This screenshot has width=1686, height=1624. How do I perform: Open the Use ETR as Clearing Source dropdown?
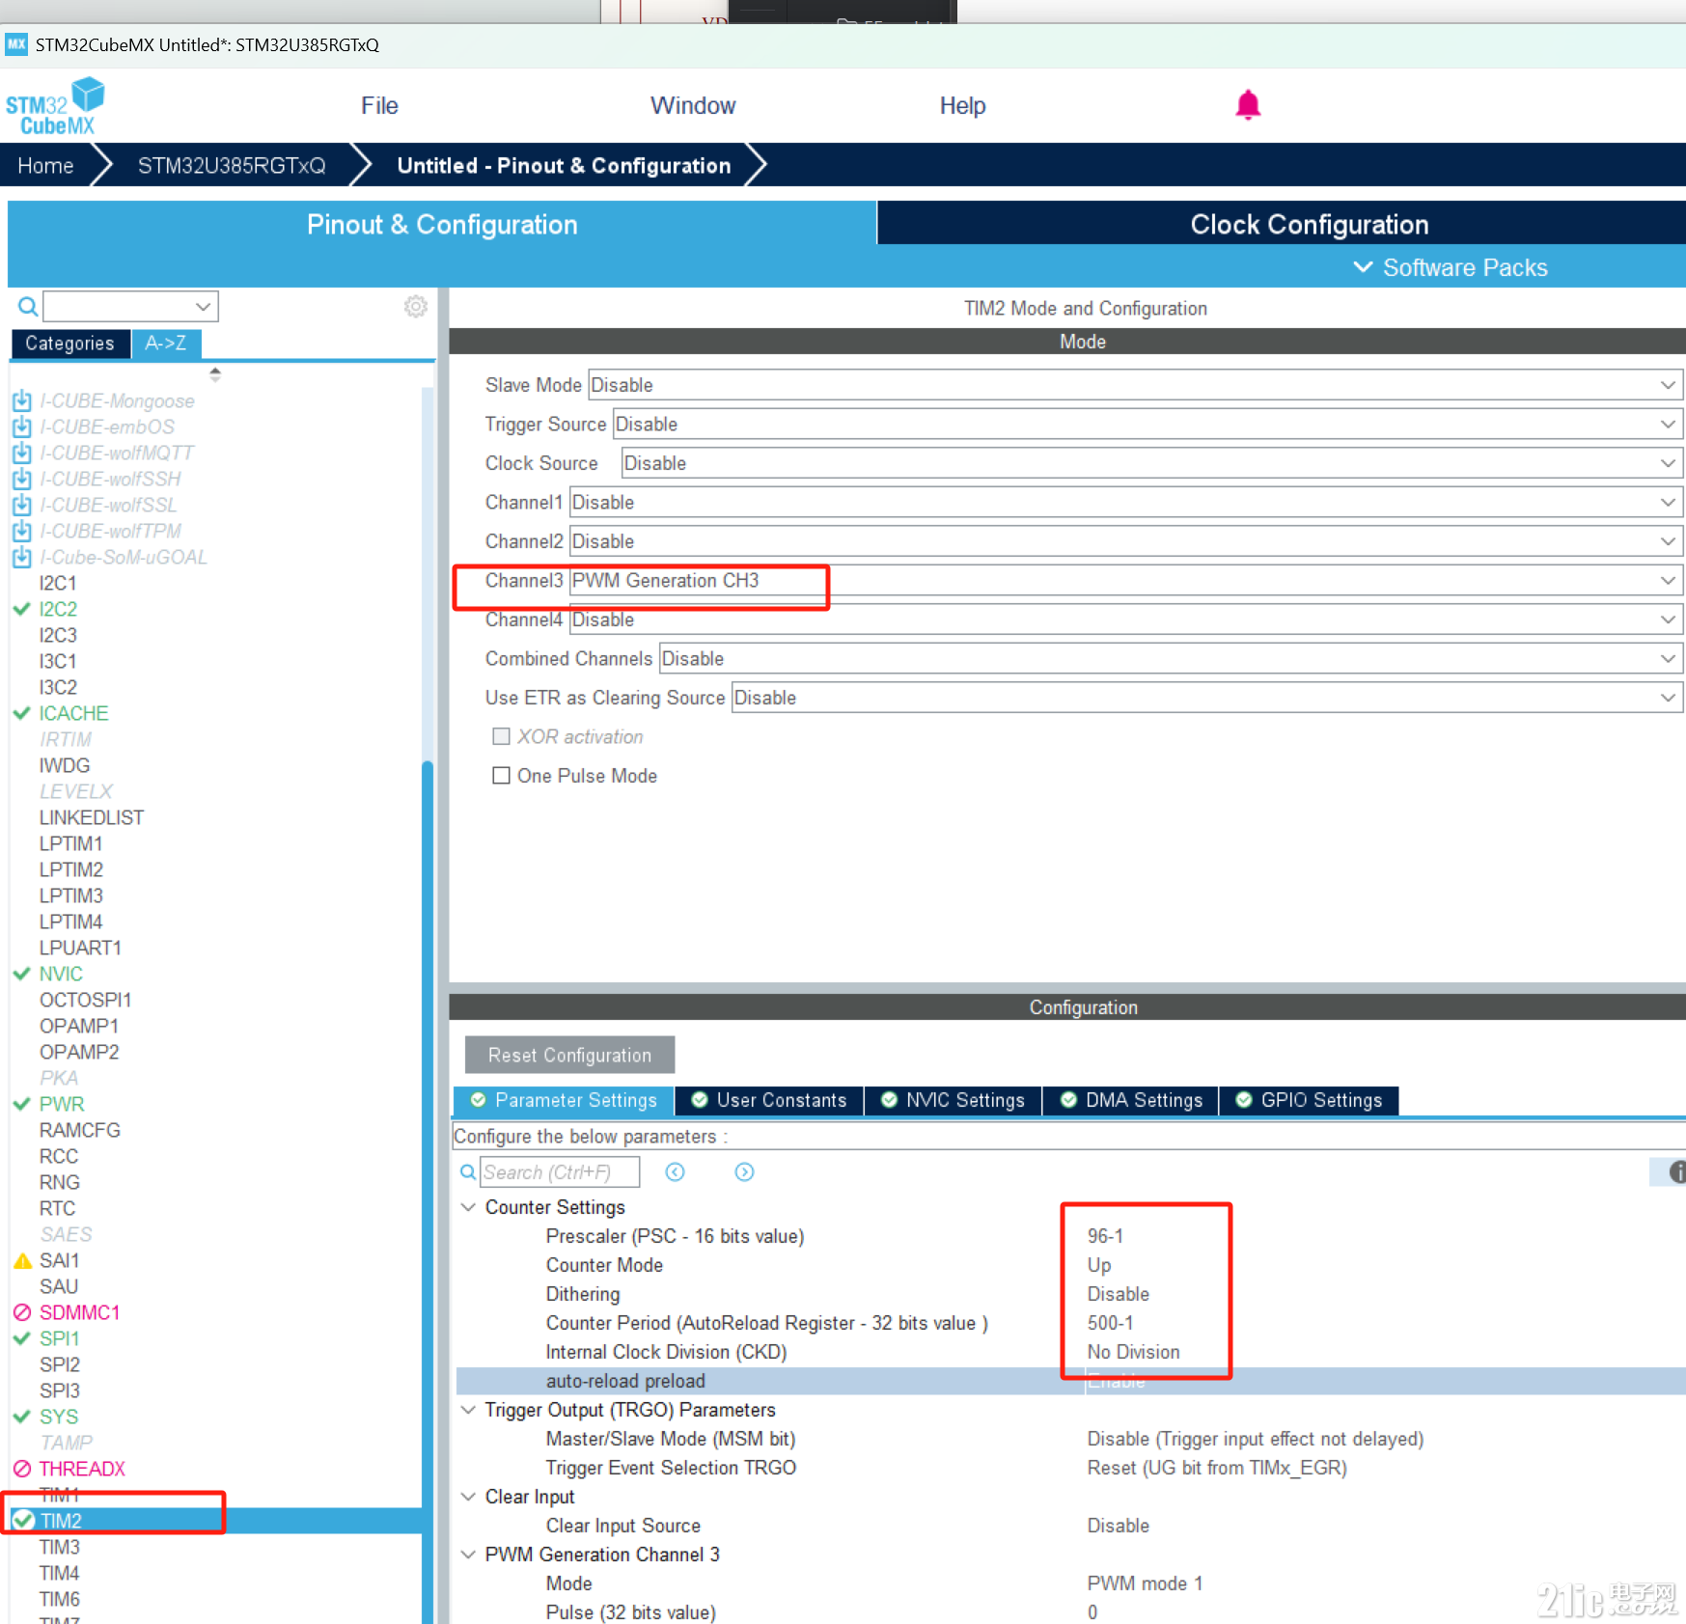tap(1206, 698)
